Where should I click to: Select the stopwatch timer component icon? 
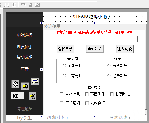[15, 84]
